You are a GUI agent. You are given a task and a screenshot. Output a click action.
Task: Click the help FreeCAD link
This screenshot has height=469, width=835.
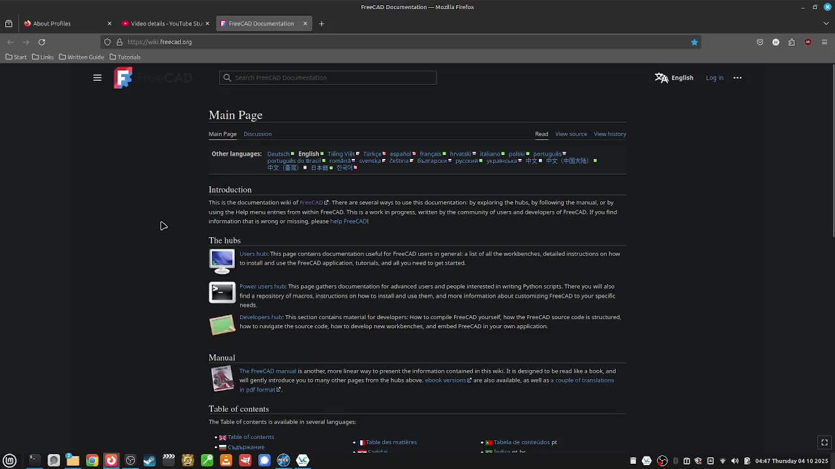(348, 221)
